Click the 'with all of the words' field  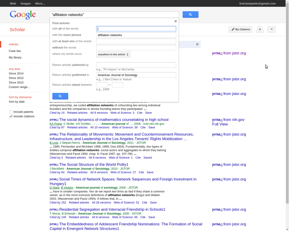tap(136, 28)
